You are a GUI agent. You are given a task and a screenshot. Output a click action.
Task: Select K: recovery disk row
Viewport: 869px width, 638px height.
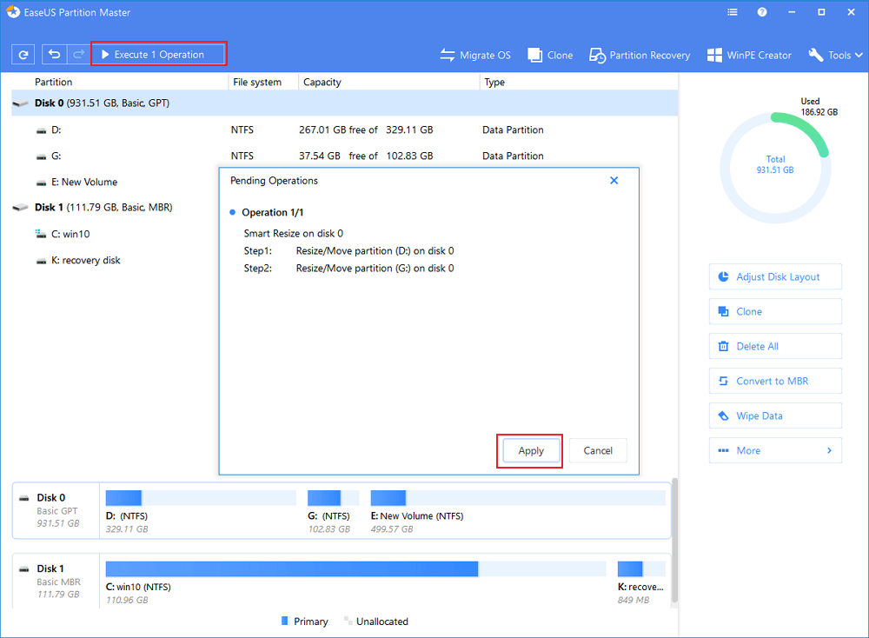click(x=116, y=260)
